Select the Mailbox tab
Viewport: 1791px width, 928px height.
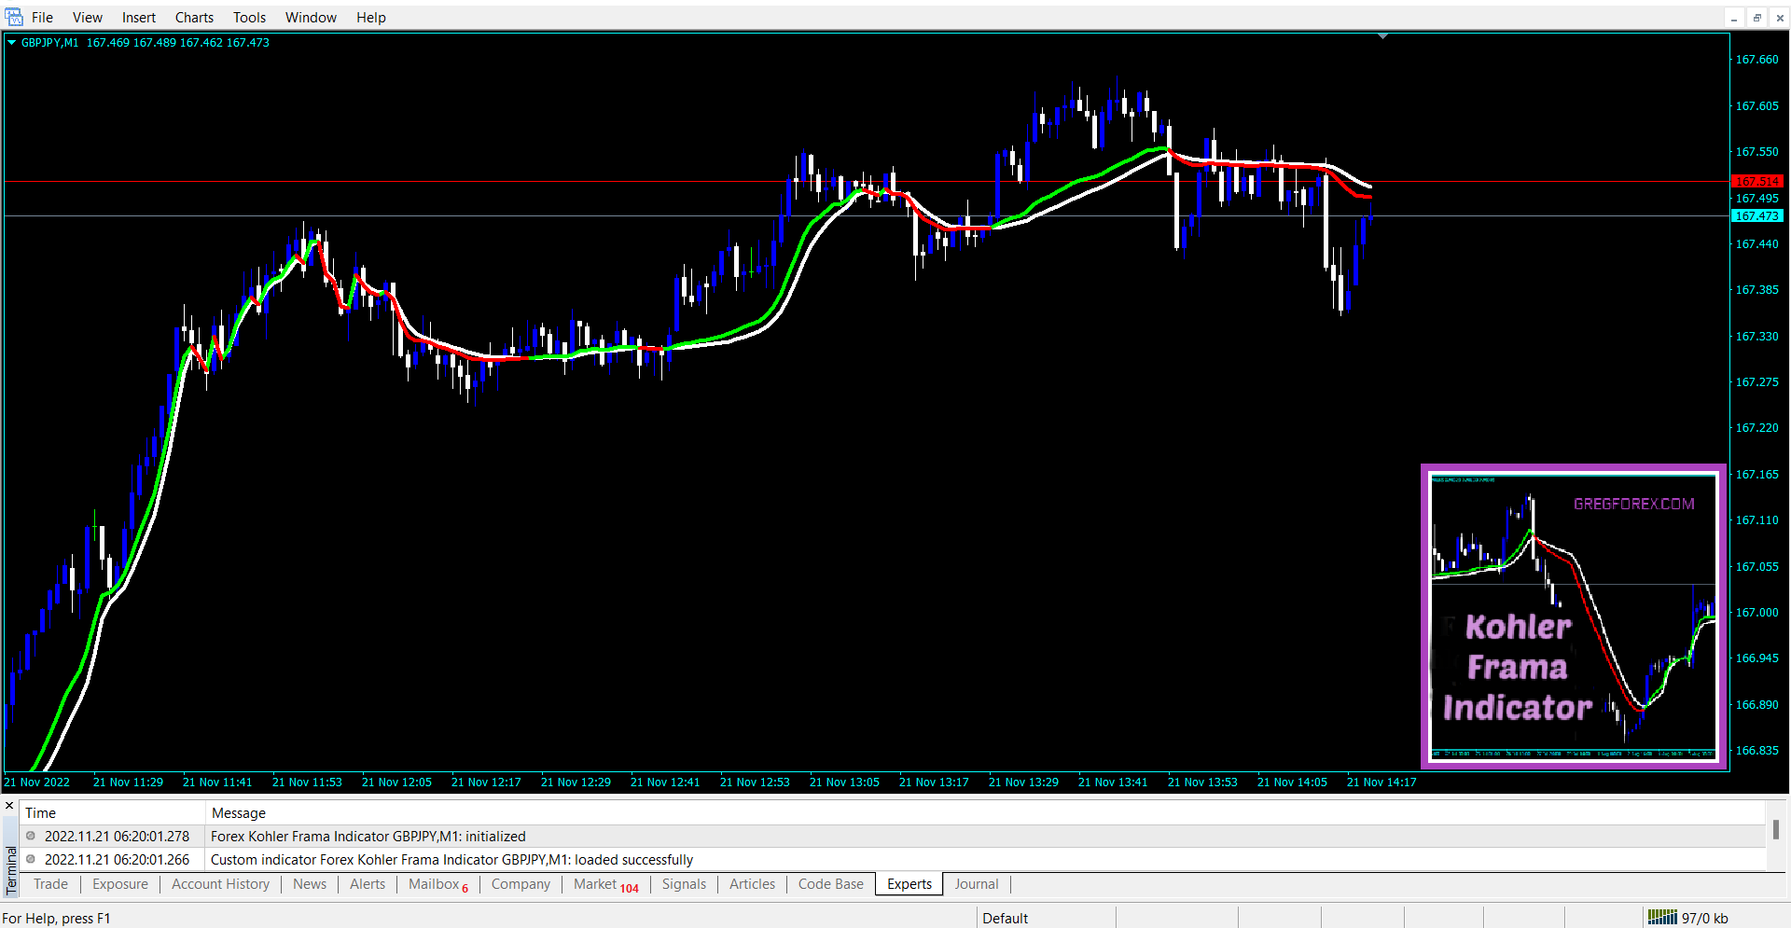click(434, 884)
